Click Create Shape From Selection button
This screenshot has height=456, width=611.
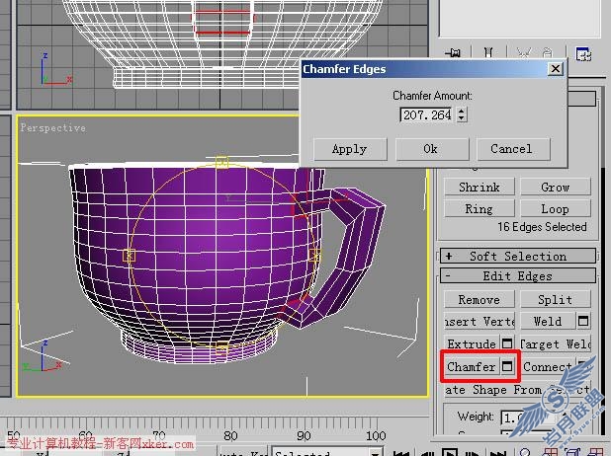pos(517,390)
